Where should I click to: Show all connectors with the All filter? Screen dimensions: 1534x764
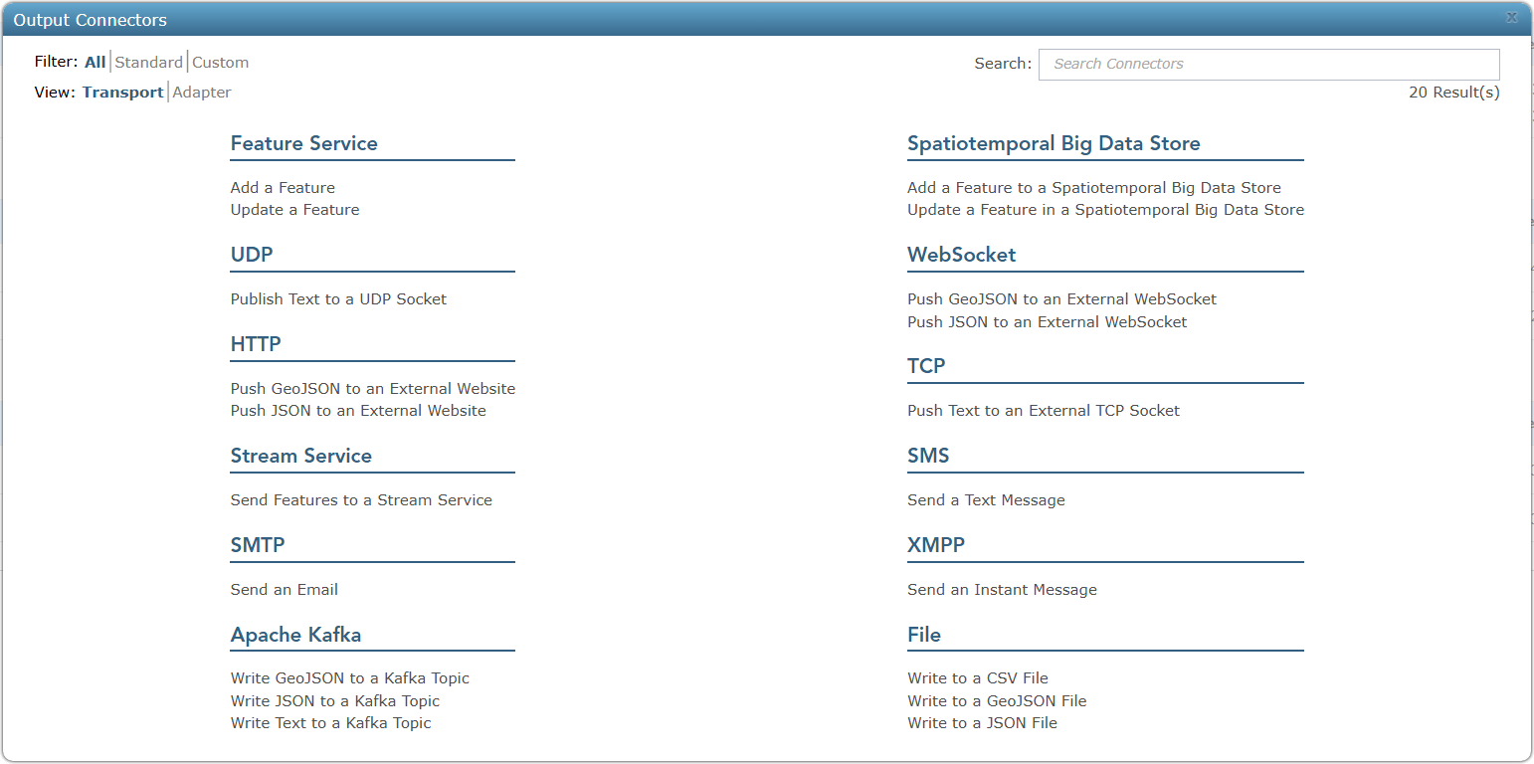point(95,62)
